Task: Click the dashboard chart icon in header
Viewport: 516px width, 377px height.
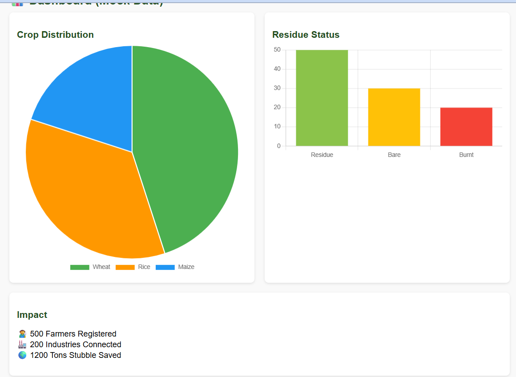Action: [x=17, y=4]
